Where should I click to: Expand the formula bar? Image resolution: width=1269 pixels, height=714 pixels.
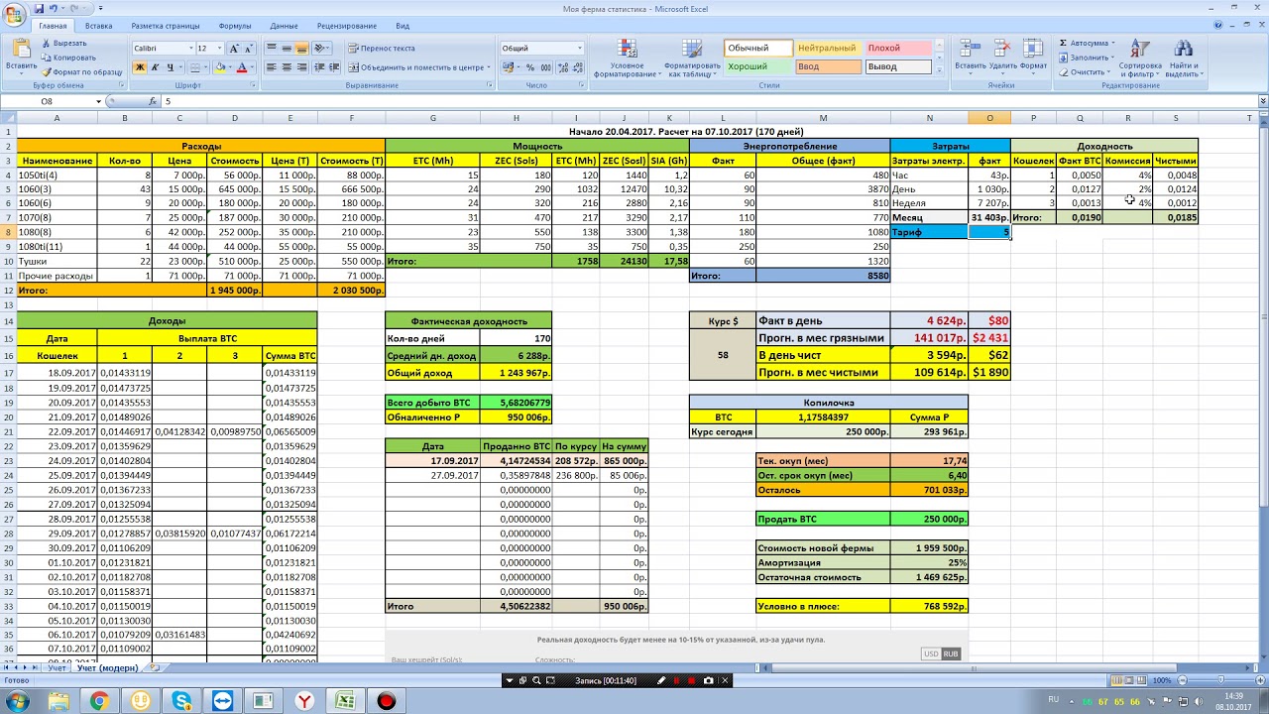pyautogui.click(x=1261, y=101)
